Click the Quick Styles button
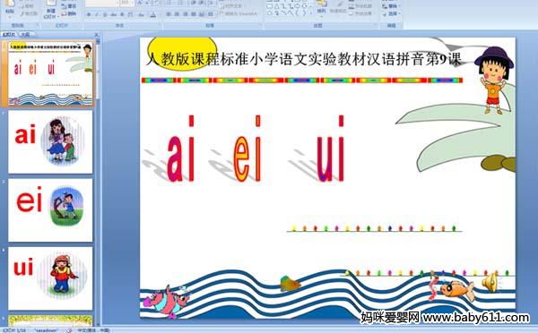This screenshot has height=333, width=538. point(338,7)
